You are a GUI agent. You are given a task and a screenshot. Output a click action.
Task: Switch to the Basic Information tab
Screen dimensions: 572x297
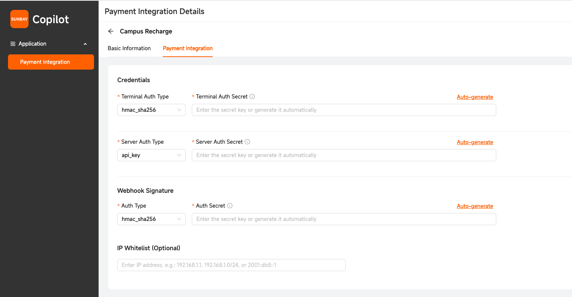click(x=129, y=48)
